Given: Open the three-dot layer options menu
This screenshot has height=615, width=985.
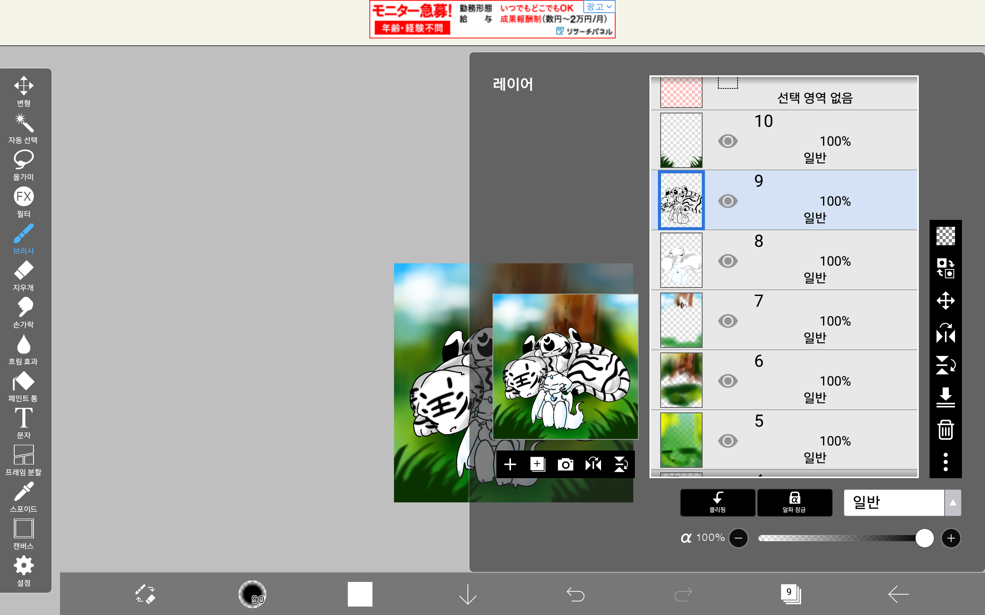Looking at the screenshot, I should [945, 462].
